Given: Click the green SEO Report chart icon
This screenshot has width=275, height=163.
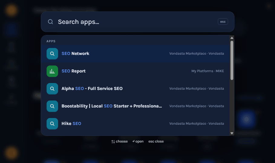Looking at the screenshot, I should click(x=52, y=71).
